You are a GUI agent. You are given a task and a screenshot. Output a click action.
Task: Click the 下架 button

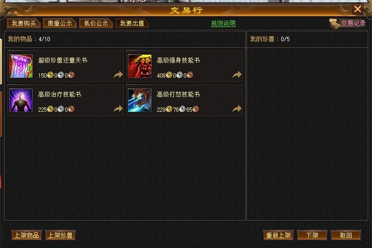pyautogui.click(x=312, y=235)
